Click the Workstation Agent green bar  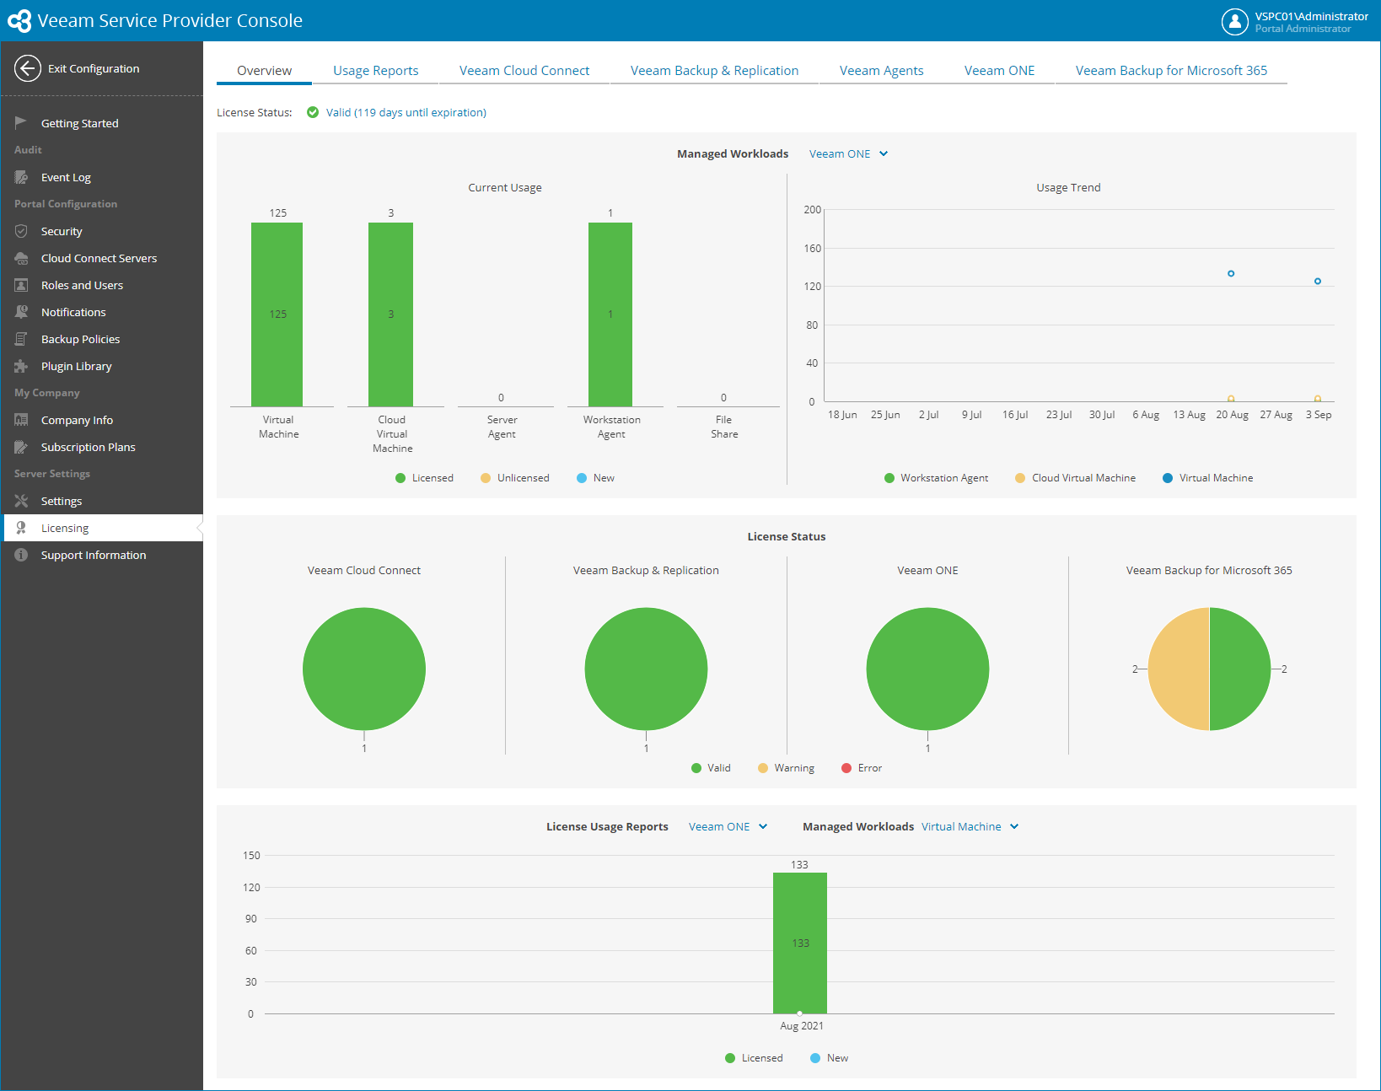coord(610,314)
